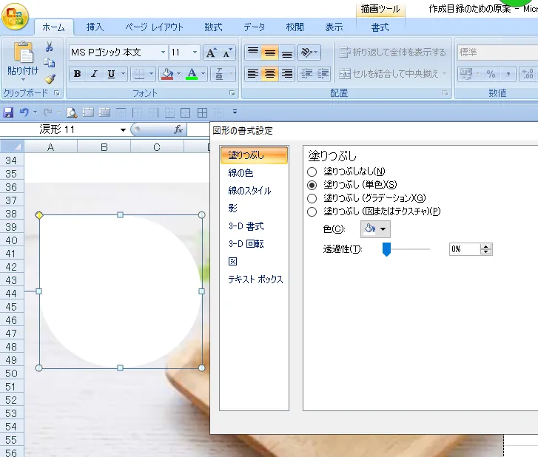This screenshot has height=457, width=538.
Task: Click the cut scissors icon
Action: (50, 47)
